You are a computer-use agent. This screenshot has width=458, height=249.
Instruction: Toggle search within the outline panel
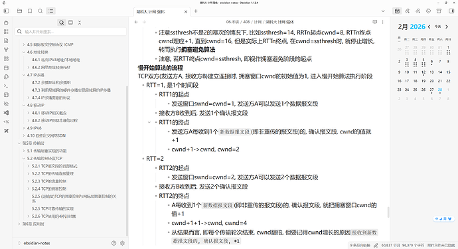[61, 23]
